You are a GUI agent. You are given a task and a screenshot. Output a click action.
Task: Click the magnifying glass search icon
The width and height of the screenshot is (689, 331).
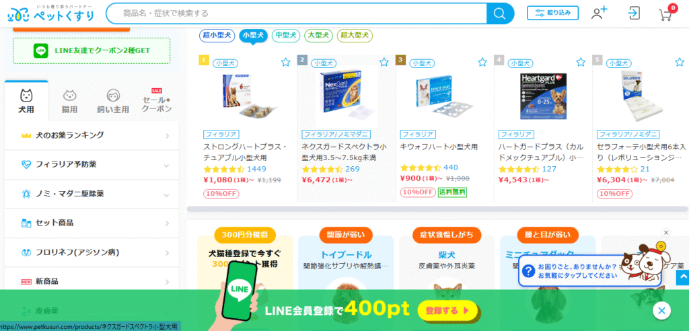point(500,13)
